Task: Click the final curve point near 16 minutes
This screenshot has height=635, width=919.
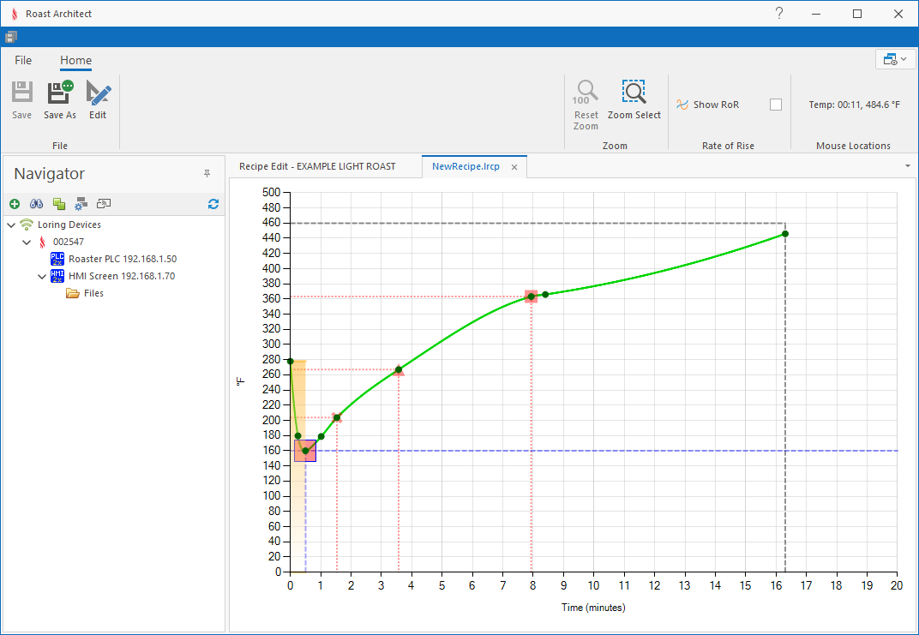Action: [x=785, y=234]
